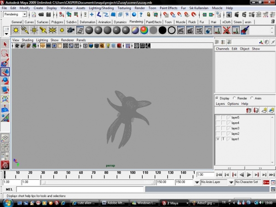Click frame 70 on the time slider
The image size is (276, 207).
pos(92,175)
